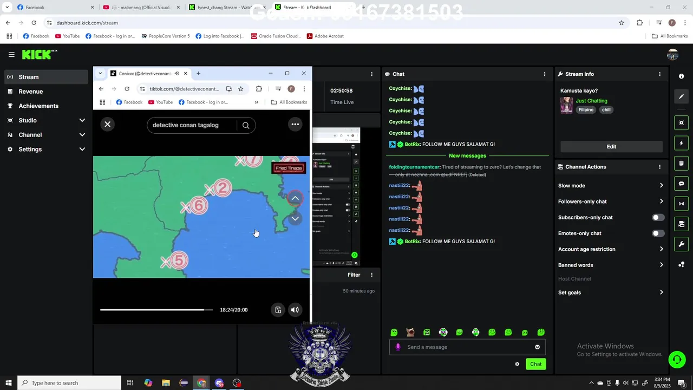Select Achievements in the sidebar
This screenshot has height=390, width=693.
click(46, 106)
